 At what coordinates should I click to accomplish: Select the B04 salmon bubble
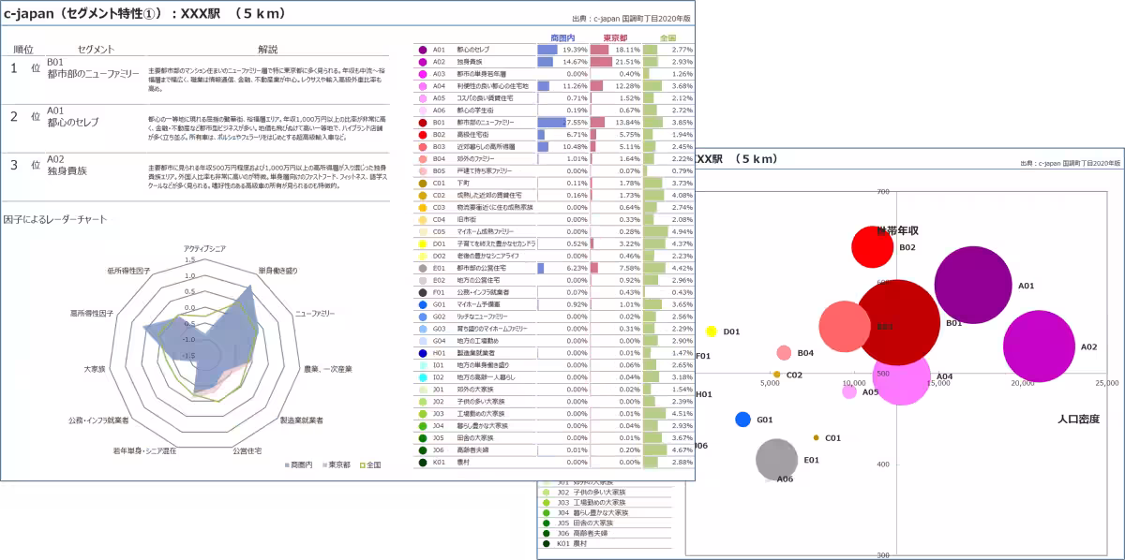[x=784, y=353]
